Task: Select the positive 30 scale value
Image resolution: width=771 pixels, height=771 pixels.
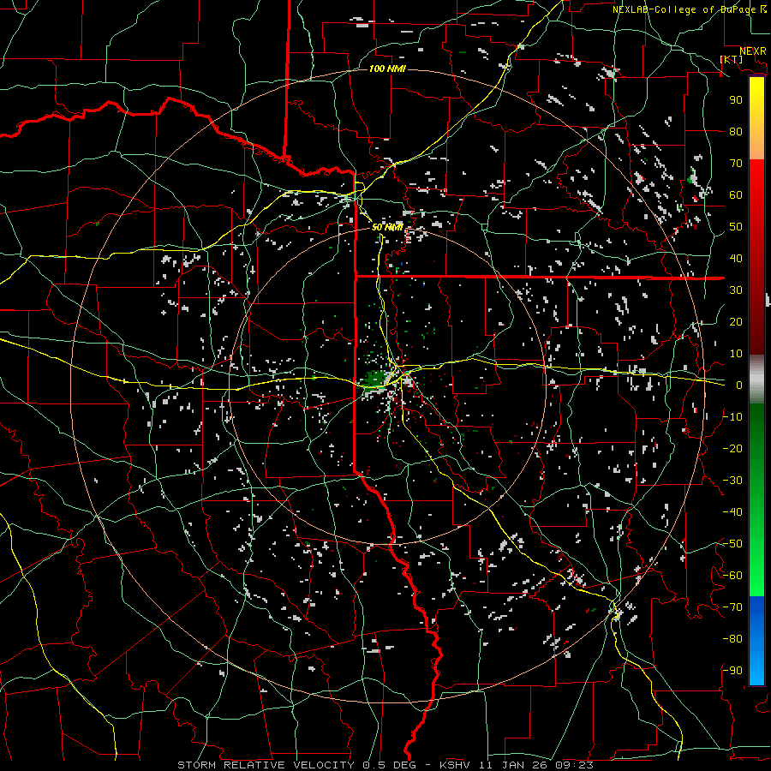Action: coord(736,290)
